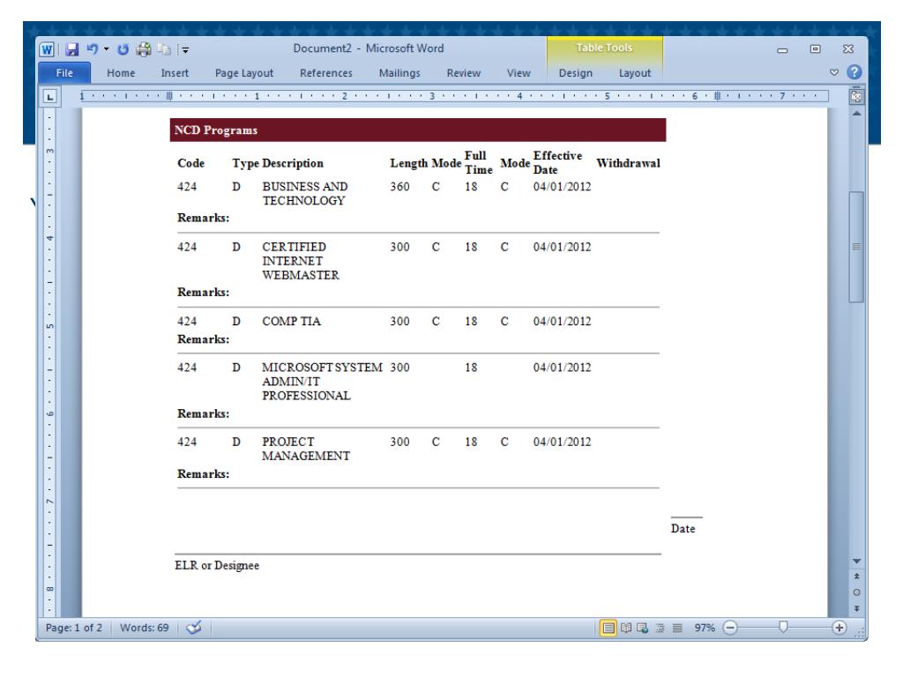Screen dimensions: 903x677
Task: Open the Table Tools Layout tab
Action: click(x=635, y=73)
